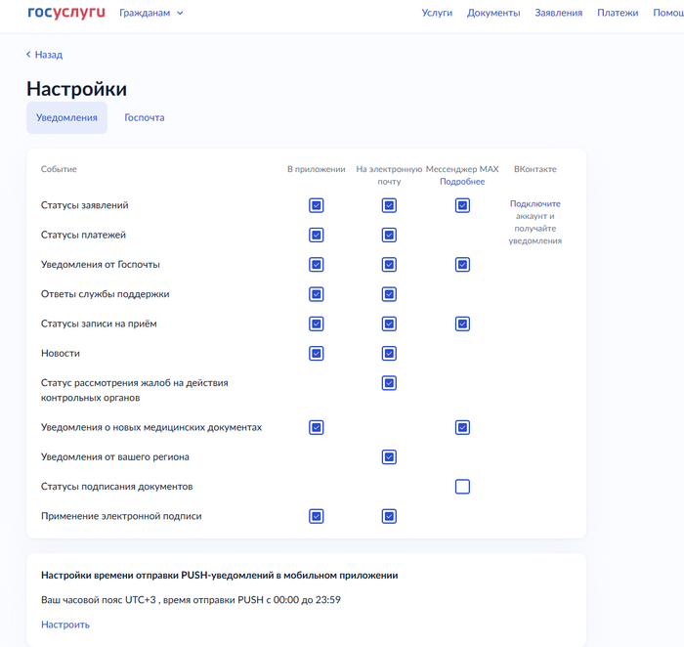Open the Документы menu item

click(x=493, y=13)
